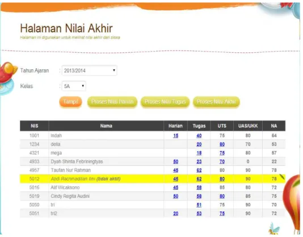This screenshot has width=303, height=237.
Task: Open Cindy Regita Audini's Tugas 58 link
Action: click(199, 196)
